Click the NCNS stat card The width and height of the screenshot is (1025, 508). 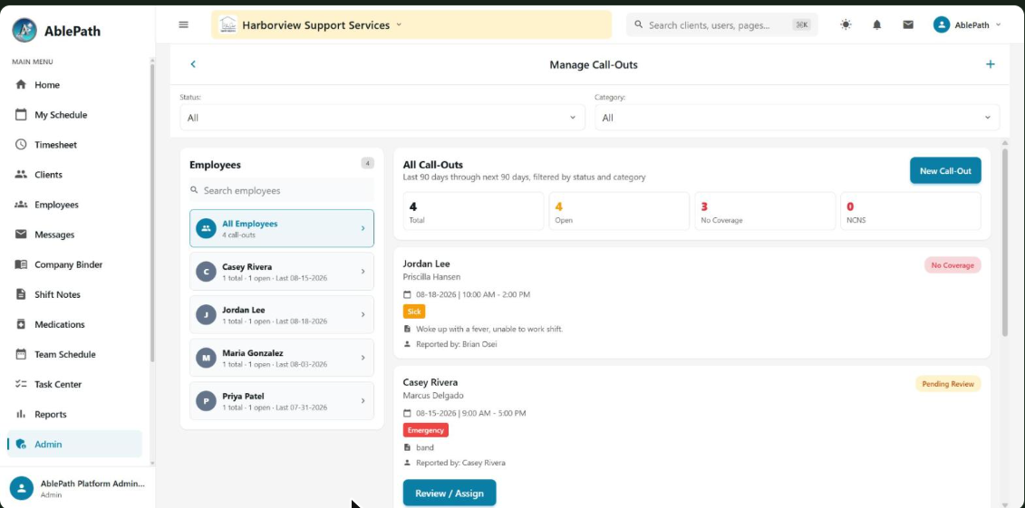pos(911,211)
